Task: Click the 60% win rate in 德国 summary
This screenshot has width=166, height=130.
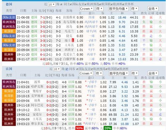Action: pyautogui.click(x=80, y=64)
